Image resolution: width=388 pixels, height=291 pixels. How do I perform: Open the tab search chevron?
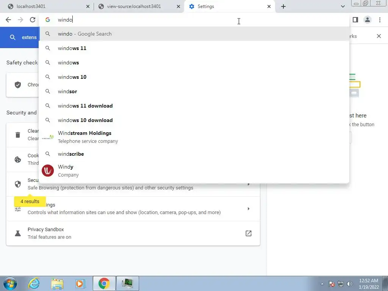click(343, 6)
